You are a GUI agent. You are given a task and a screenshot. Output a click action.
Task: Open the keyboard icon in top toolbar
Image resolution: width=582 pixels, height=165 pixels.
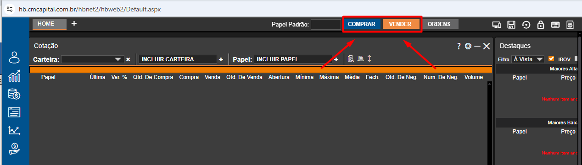[x=555, y=25]
